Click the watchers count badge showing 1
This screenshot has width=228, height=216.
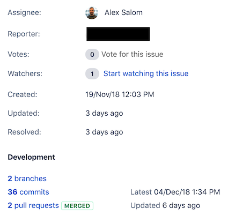[92, 73]
